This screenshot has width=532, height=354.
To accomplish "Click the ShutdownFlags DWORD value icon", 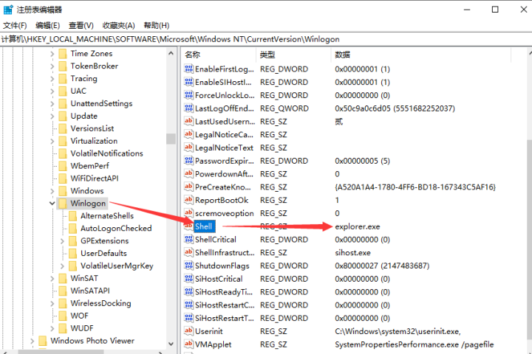I will [x=188, y=265].
